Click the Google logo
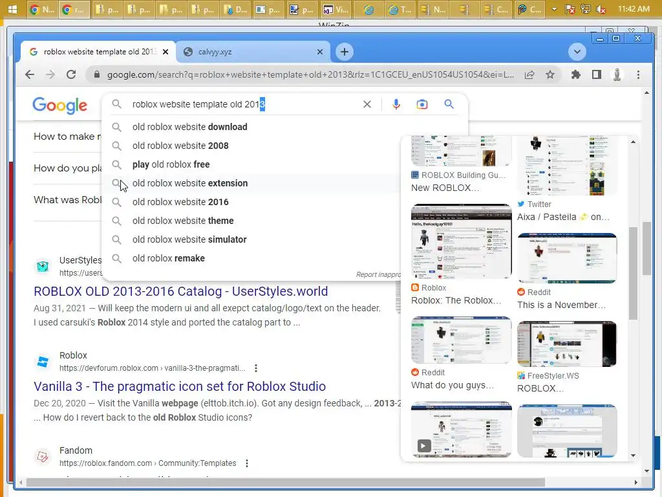This screenshot has width=662, height=497. (60, 105)
